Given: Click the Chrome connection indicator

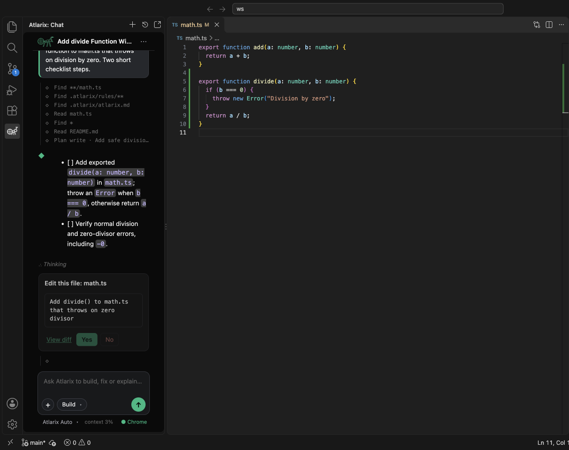Looking at the screenshot, I should point(134,422).
